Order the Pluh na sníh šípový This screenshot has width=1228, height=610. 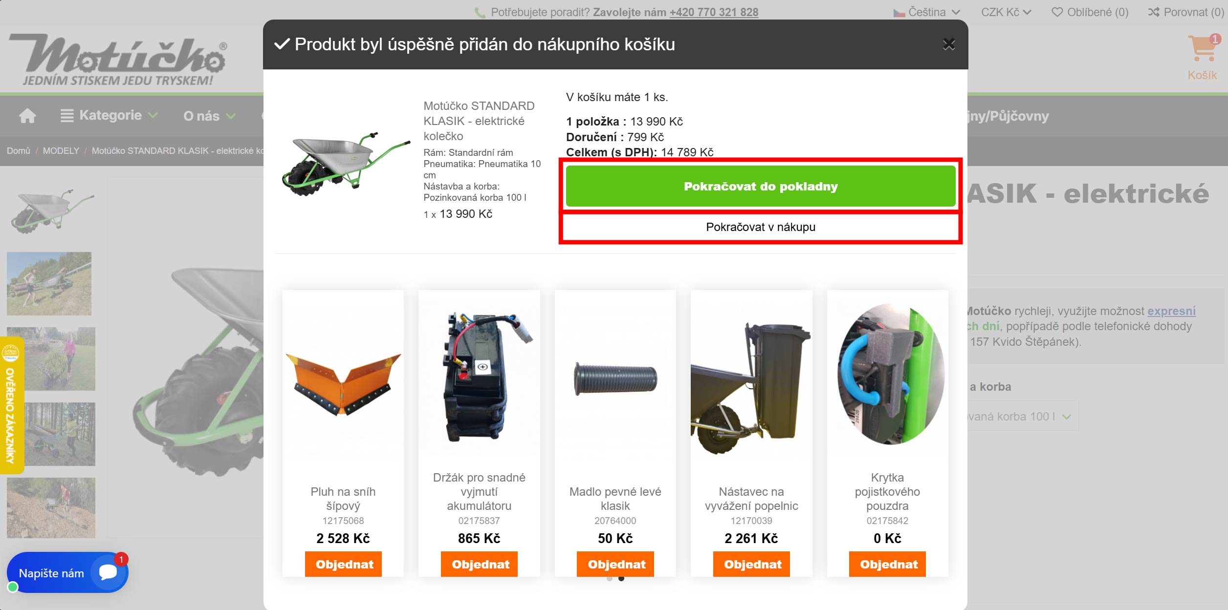click(x=344, y=564)
